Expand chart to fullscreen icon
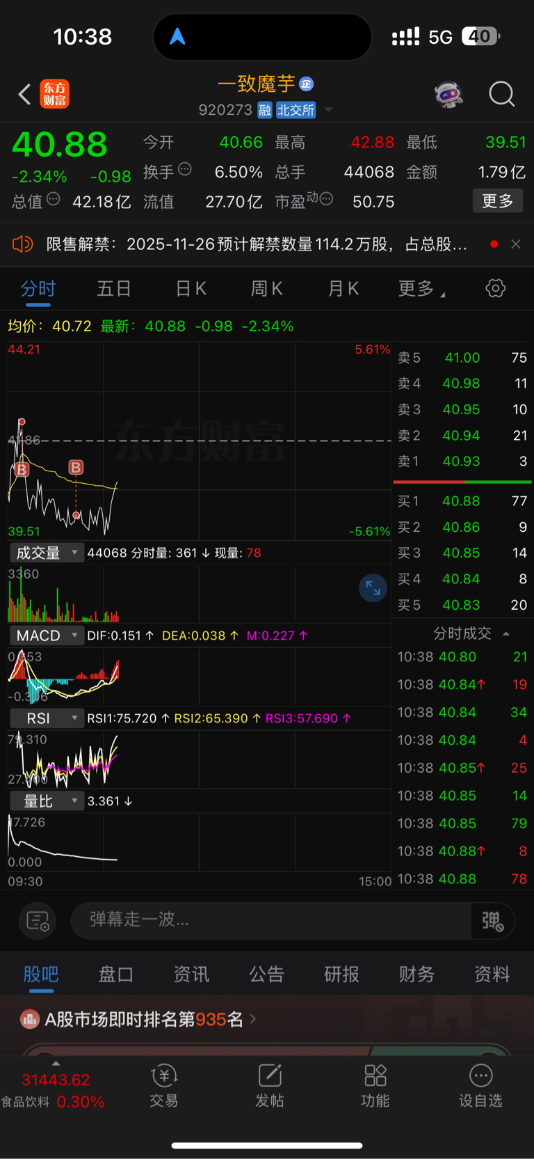 (x=373, y=588)
